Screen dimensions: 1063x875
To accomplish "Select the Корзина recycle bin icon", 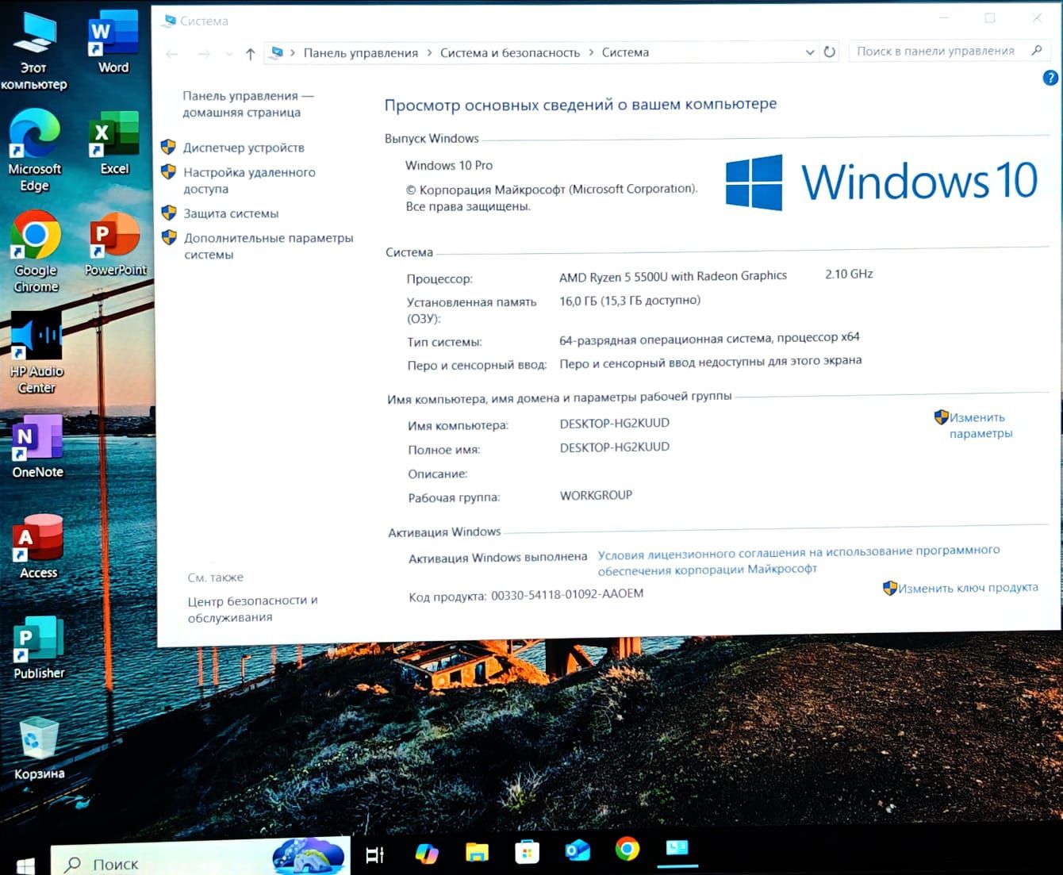I will point(39,749).
